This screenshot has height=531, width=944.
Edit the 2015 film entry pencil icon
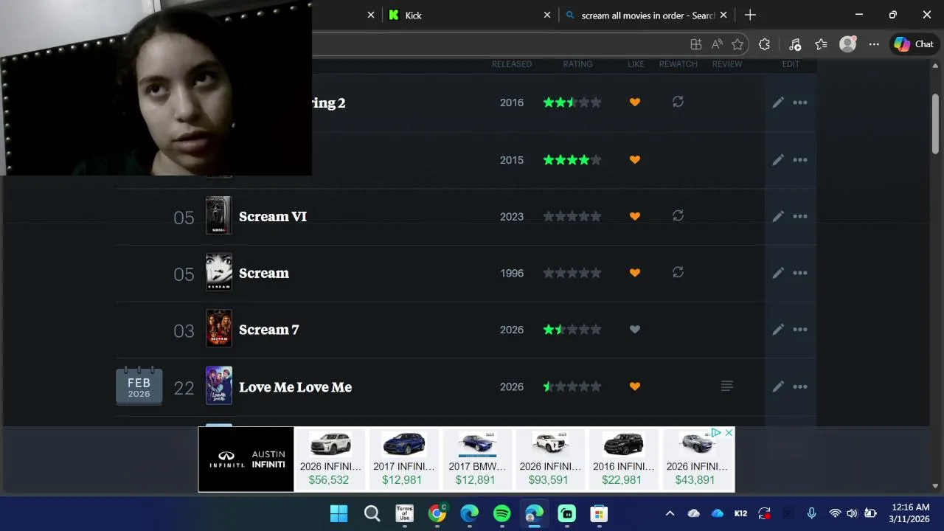pos(778,160)
